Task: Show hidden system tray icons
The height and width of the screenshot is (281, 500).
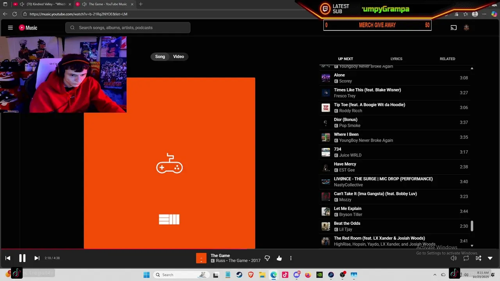Action: click(435, 275)
